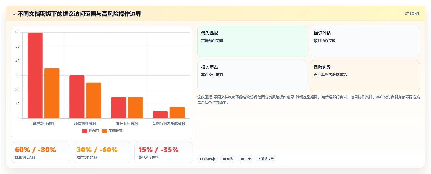Click the icon inside 进度 chip
This screenshot has width=431, height=174.
pos(242,159)
